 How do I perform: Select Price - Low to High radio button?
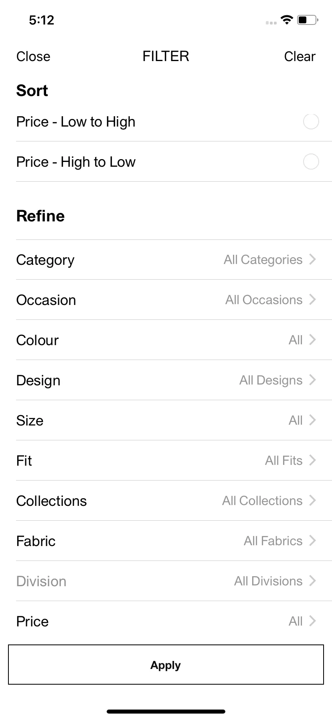click(311, 121)
